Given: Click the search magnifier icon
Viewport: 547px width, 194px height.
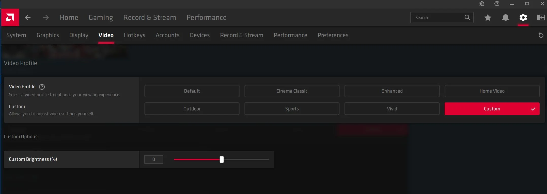Looking at the screenshot, I should pos(467,17).
